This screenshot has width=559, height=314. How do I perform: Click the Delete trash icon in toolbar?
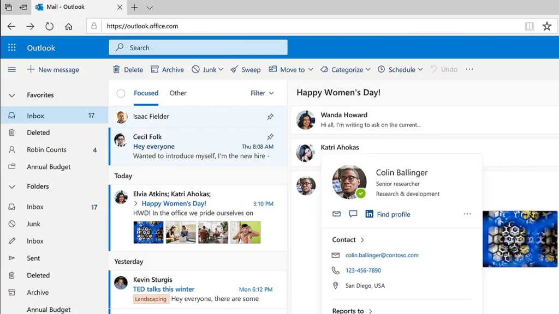[x=116, y=70]
